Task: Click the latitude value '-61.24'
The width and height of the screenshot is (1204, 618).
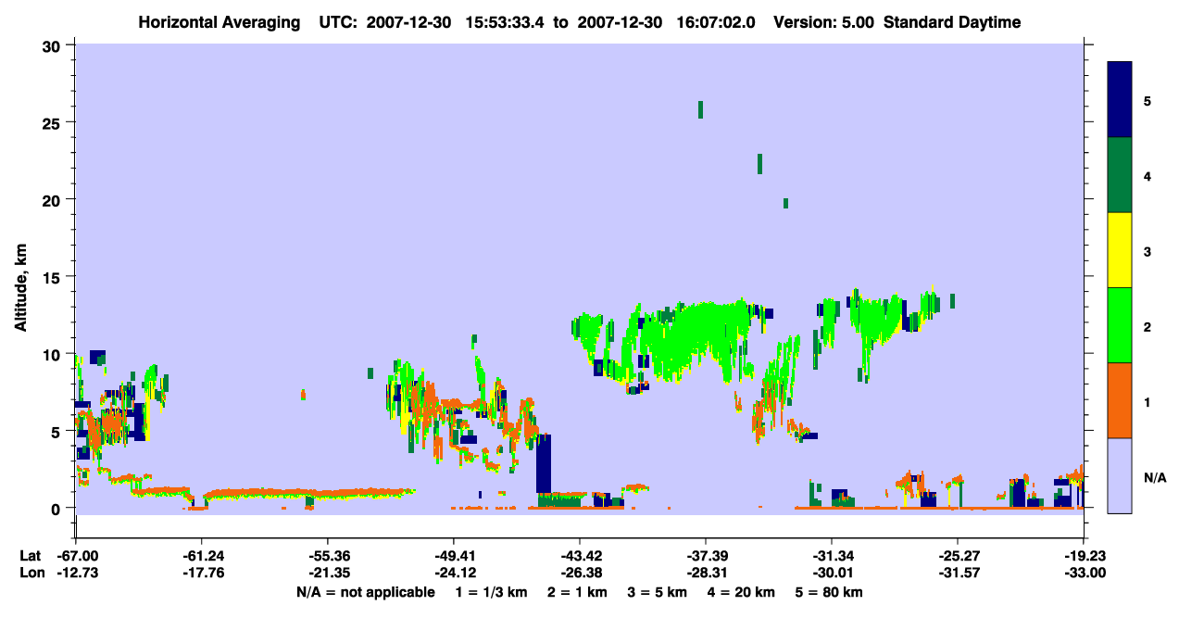Action: point(201,555)
